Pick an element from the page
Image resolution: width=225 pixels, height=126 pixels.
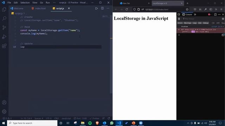pyautogui.click(x=179, y=14)
